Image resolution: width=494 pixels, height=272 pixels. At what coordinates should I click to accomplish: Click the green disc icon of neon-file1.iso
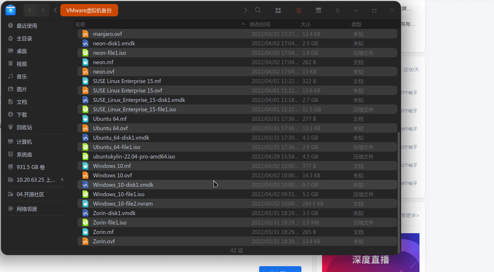click(x=85, y=53)
